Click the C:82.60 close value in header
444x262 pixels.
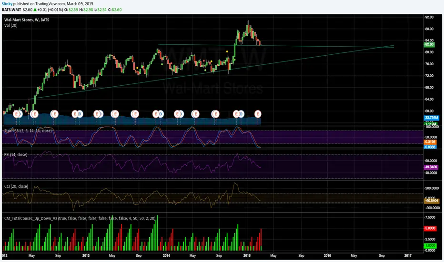tap(115, 10)
